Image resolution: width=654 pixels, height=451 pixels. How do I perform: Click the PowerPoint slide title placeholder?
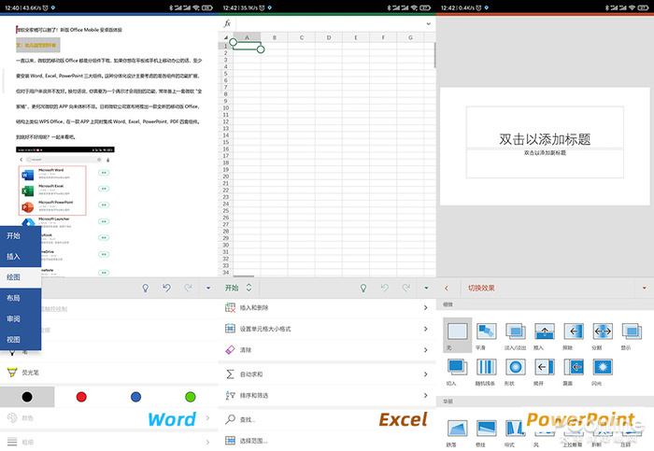point(545,127)
